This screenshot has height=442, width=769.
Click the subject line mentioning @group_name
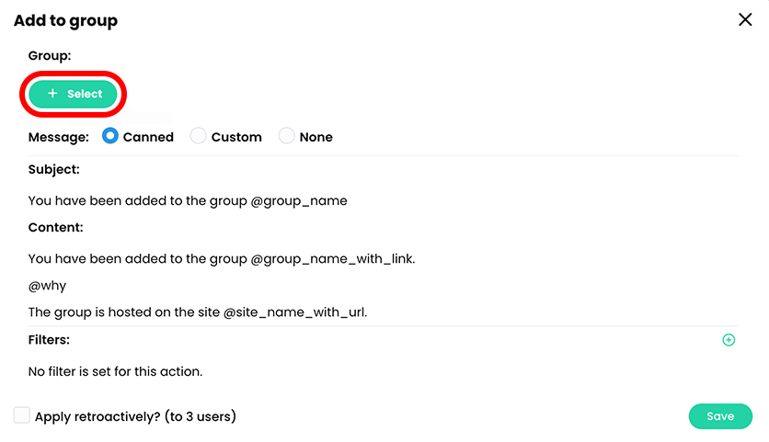pyautogui.click(x=188, y=200)
